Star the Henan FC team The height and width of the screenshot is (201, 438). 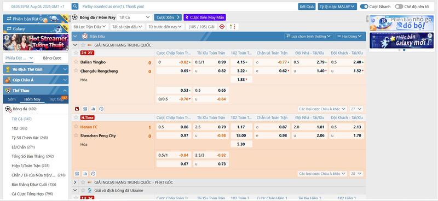pyautogui.click(x=76, y=127)
